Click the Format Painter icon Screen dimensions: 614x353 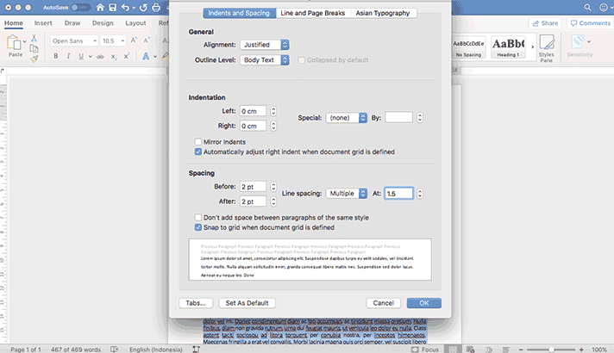(x=34, y=59)
